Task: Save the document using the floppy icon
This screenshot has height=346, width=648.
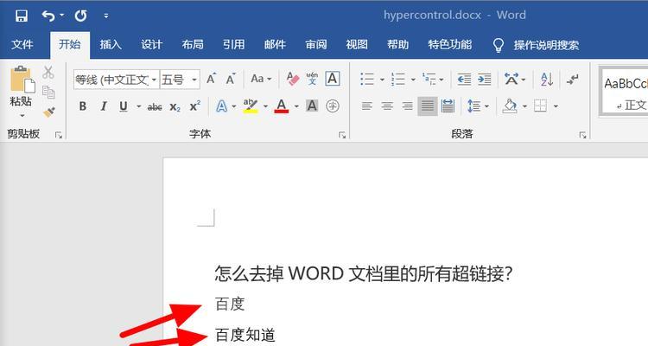Action: click(22, 16)
